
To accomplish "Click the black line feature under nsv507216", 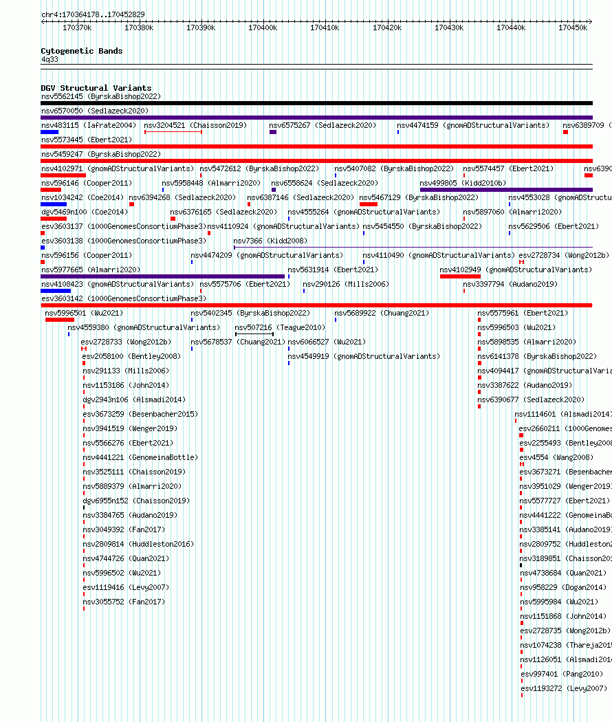I will click(x=254, y=334).
